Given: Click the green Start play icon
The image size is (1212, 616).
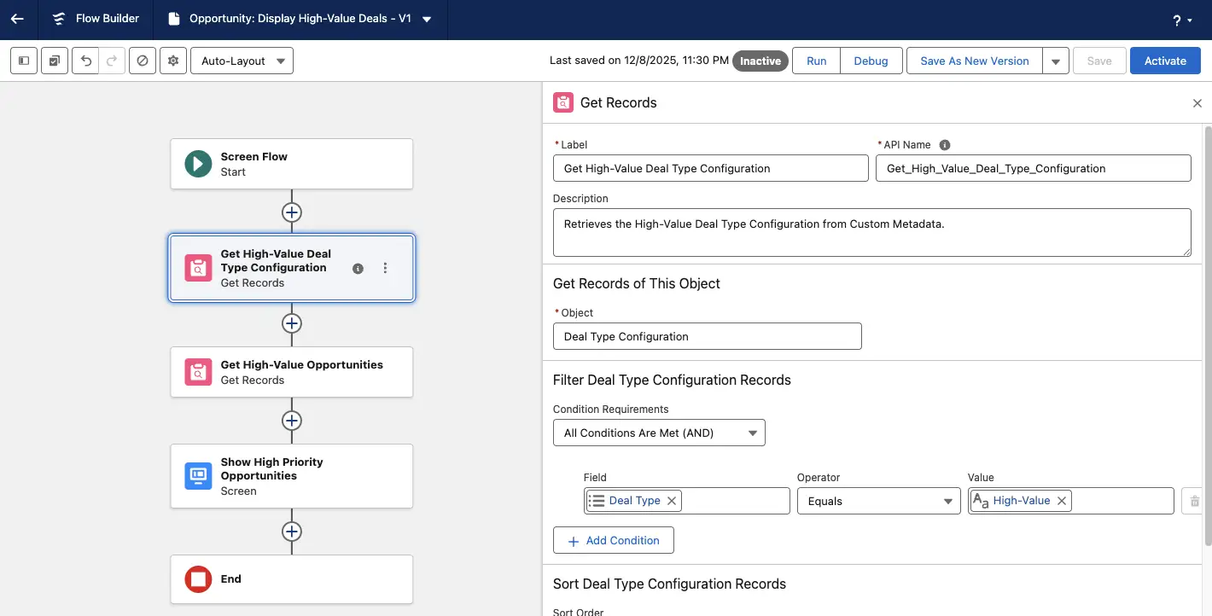Looking at the screenshot, I should pos(198,164).
